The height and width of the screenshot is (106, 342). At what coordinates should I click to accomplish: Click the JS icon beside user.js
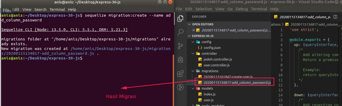pos(200,100)
